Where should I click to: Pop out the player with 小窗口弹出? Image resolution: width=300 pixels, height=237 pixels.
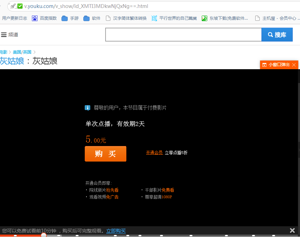(x=276, y=65)
